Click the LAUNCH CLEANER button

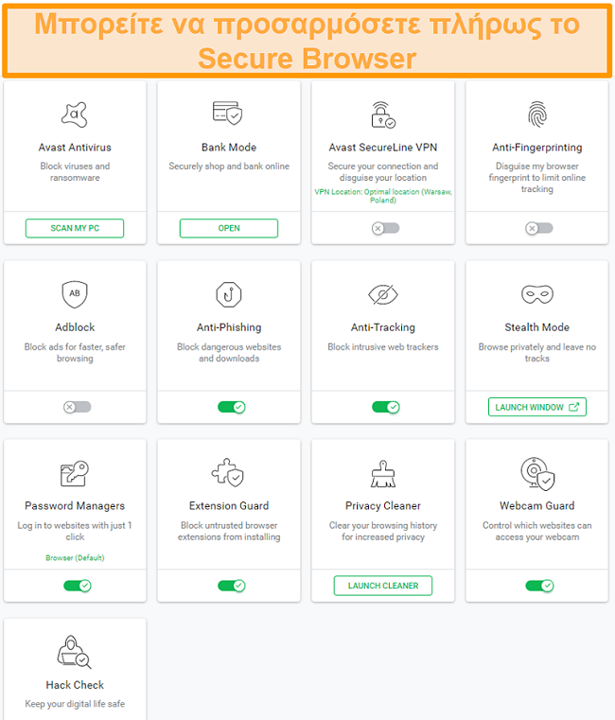click(383, 586)
